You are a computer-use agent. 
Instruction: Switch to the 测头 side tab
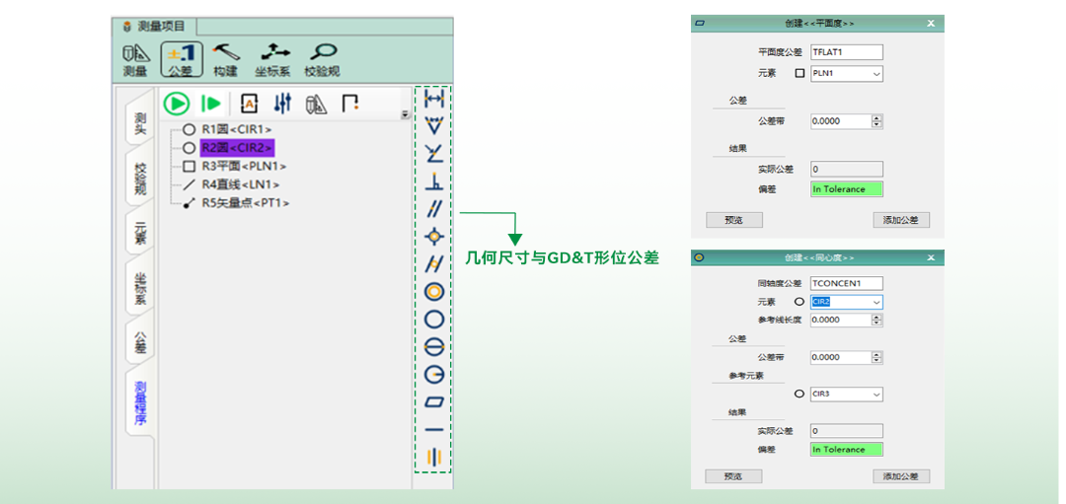click(139, 123)
